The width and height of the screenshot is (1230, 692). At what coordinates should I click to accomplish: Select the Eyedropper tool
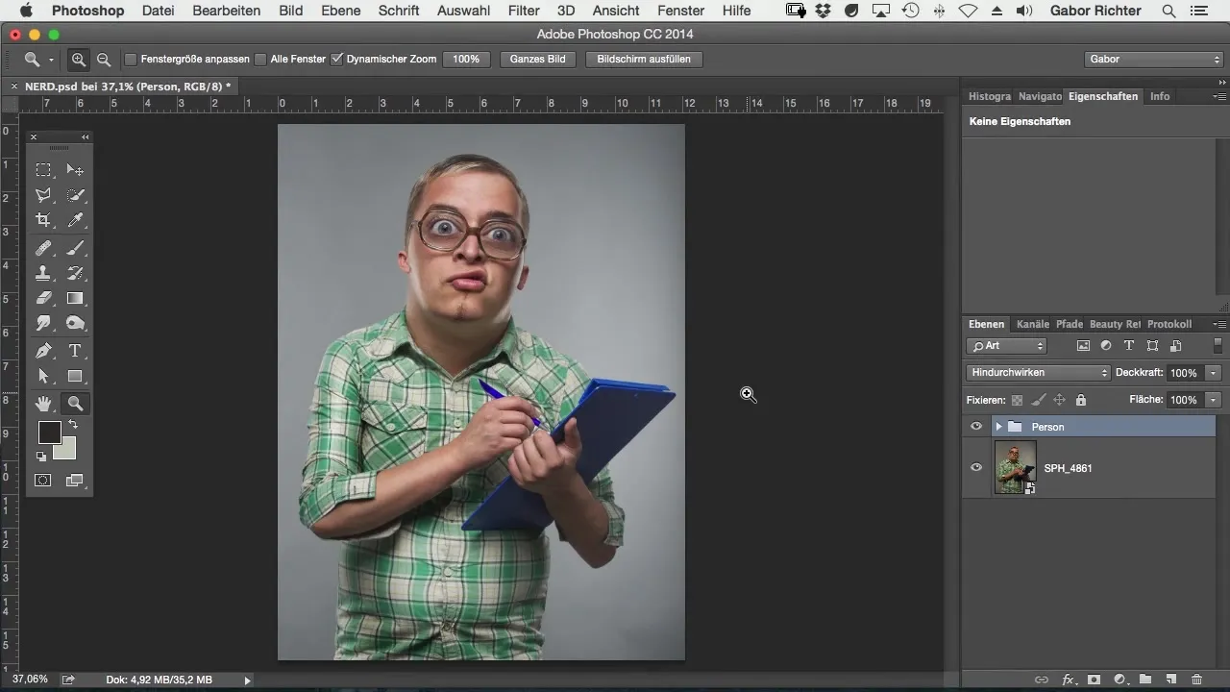pos(75,220)
